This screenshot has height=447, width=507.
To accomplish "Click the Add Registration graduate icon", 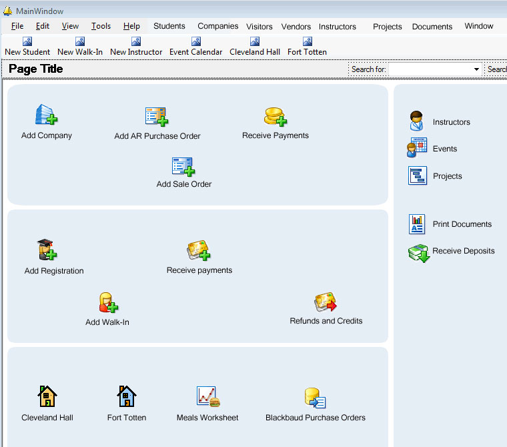I will [x=47, y=250].
